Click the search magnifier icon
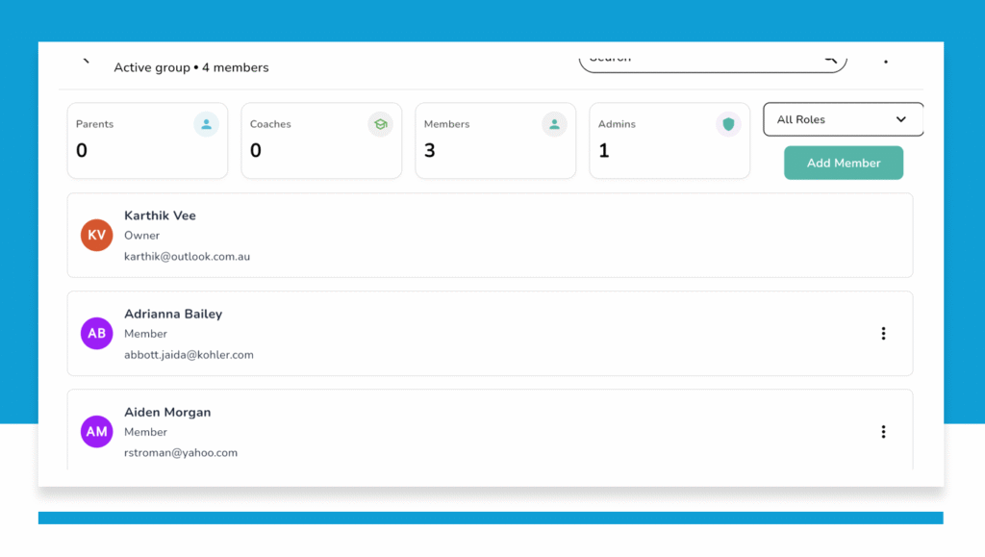The width and height of the screenshot is (985, 557). pyautogui.click(x=829, y=59)
